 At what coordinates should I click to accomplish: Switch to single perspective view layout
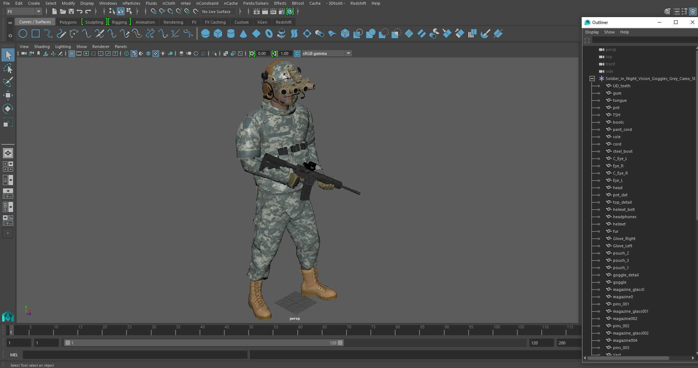coord(8,153)
